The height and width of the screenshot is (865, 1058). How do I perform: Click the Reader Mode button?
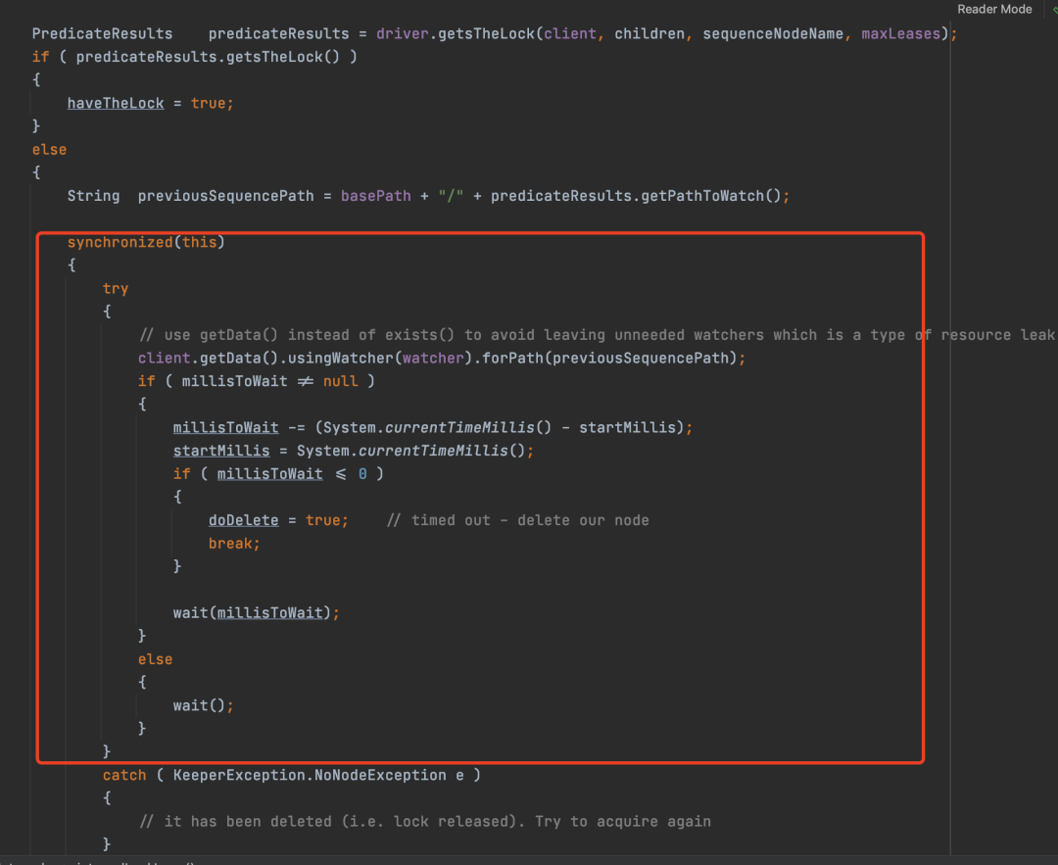pyautogui.click(x=994, y=10)
